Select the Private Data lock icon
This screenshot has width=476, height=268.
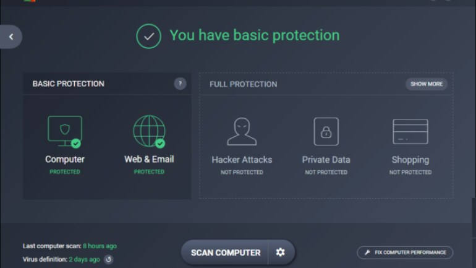pyautogui.click(x=326, y=132)
